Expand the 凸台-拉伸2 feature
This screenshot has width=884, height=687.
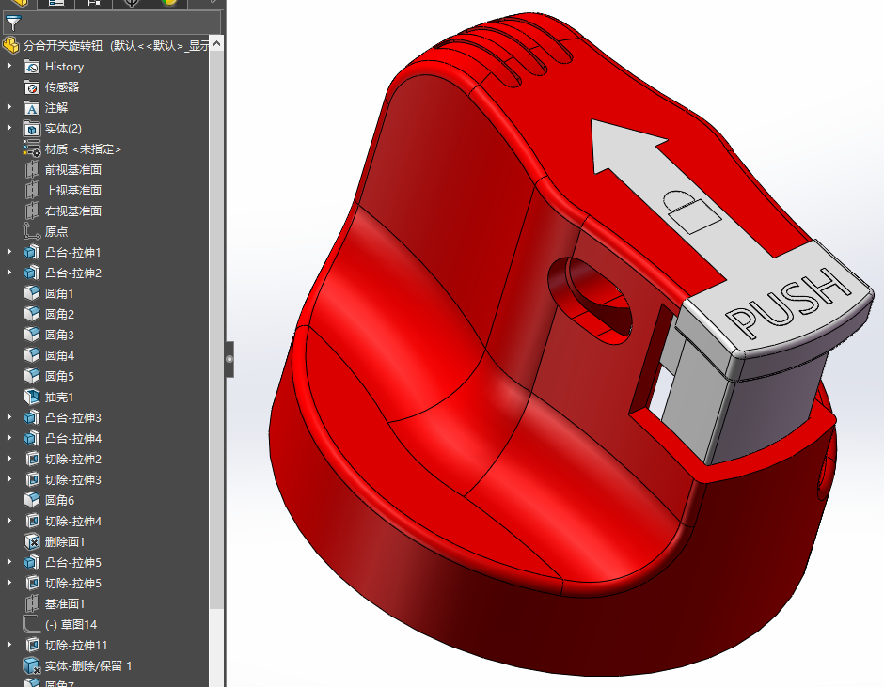tap(9, 273)
